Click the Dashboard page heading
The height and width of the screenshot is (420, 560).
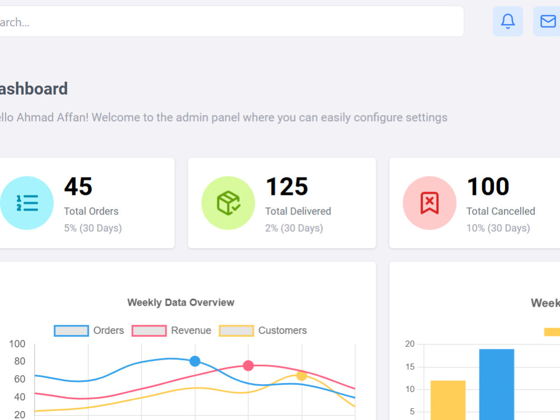coord(34,89)
